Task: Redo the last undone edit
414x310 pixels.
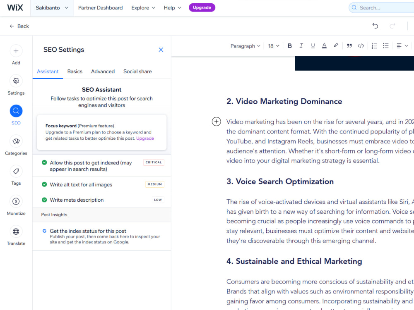Action: [x=392, y=26]
